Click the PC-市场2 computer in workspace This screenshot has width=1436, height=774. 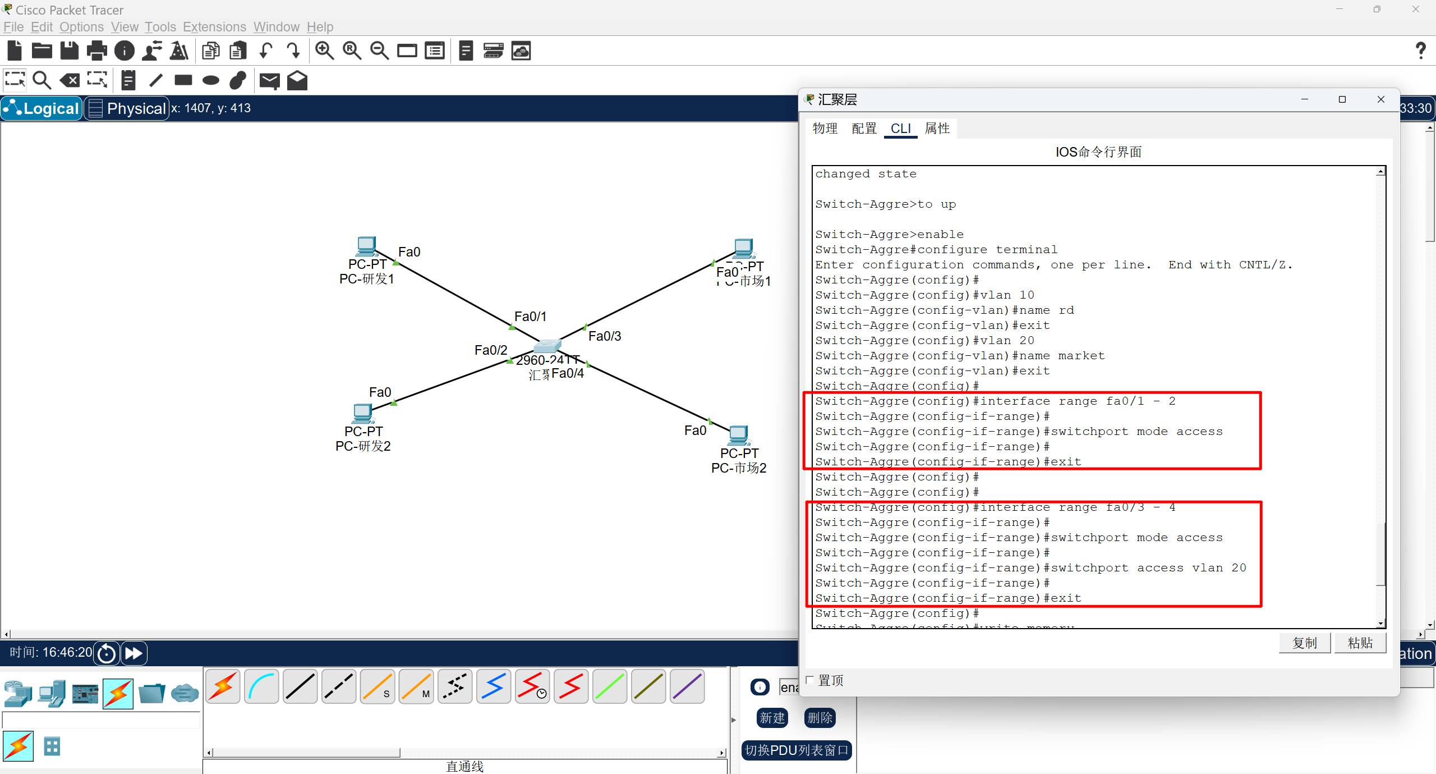point(739,435)
